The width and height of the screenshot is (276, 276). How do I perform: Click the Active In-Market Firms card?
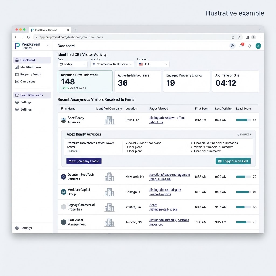pyautogui.click(x=138, y=81)
